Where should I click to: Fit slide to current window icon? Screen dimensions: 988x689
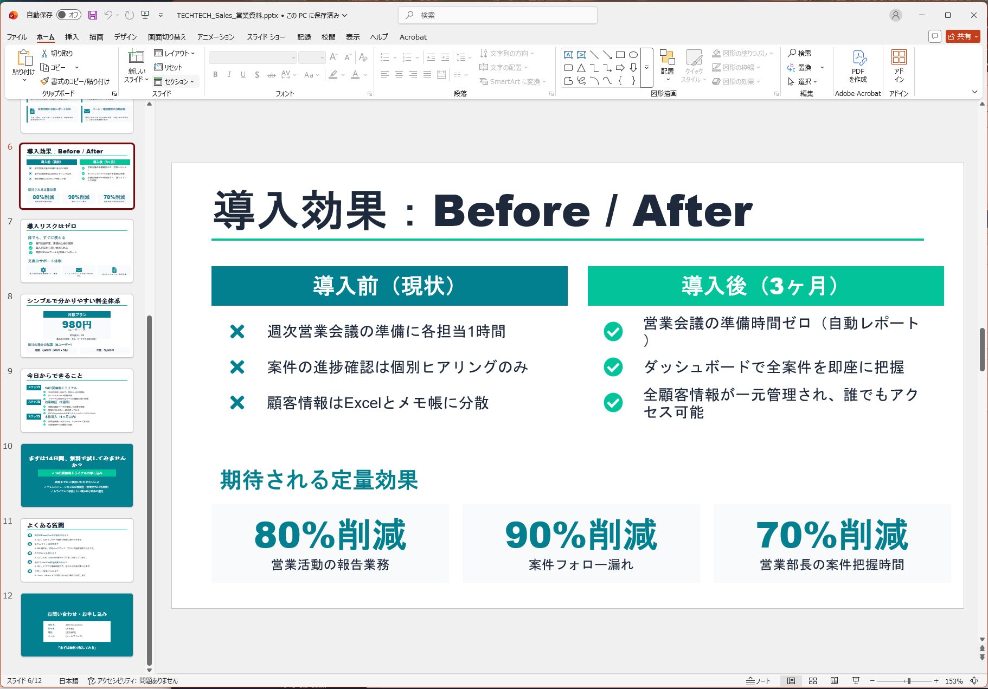pyautogui.click(x=974, y=681)
